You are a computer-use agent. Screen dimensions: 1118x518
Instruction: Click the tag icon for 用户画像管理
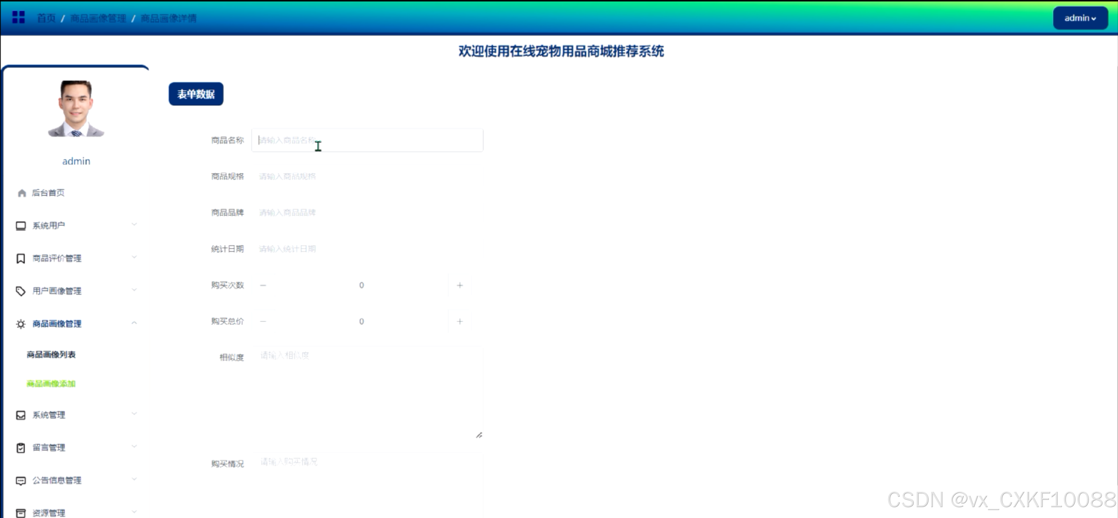[x=20, y=291]
